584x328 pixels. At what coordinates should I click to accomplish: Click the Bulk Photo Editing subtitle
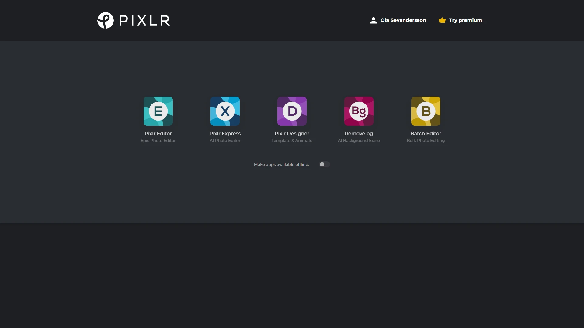pyautogui.click(x=426, y=141)
